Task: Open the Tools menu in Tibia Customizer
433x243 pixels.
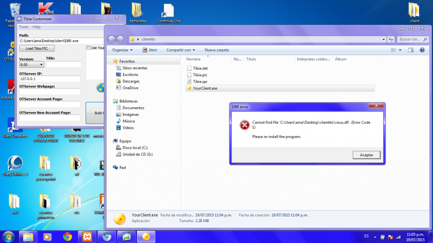Action: 23,27
